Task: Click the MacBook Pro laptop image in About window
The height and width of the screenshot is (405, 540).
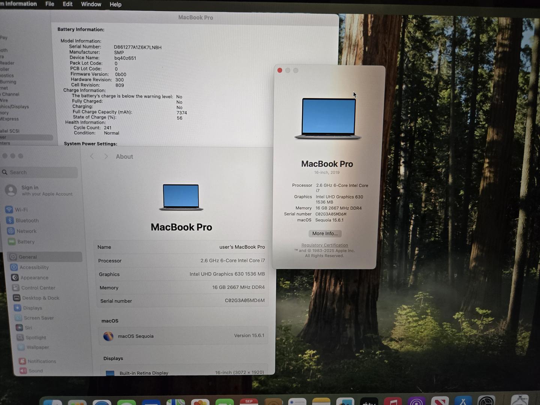Action: [328, 118]
